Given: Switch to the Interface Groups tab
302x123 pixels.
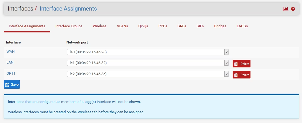Looking at the screenshot, I should (x=69, y=26).
